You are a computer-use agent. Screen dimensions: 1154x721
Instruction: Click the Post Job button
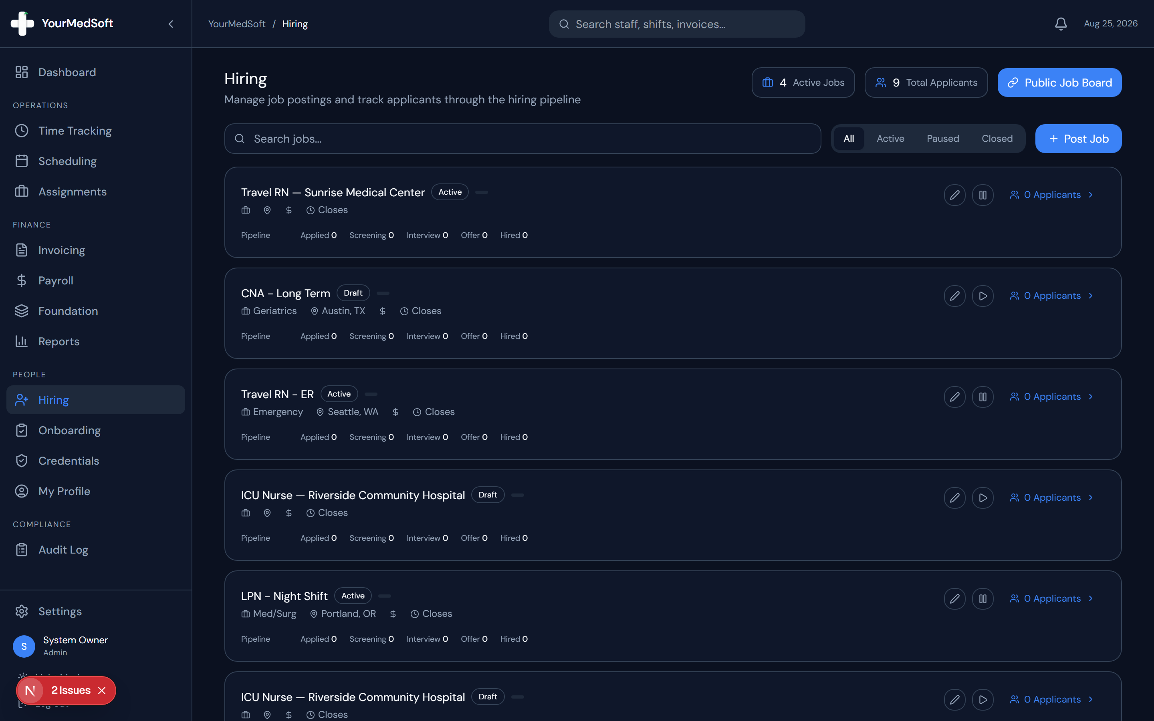click(1079, 139)
